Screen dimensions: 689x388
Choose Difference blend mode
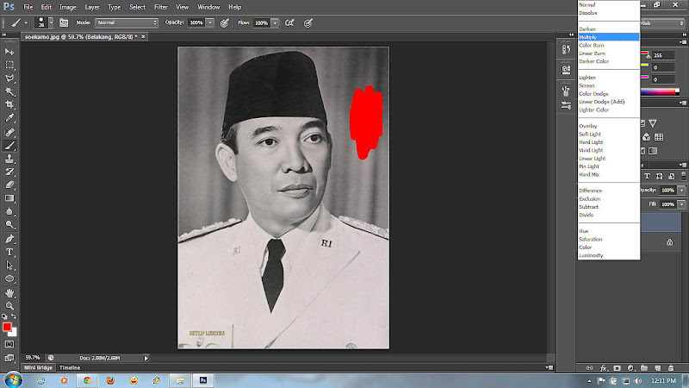coord(609,191)
